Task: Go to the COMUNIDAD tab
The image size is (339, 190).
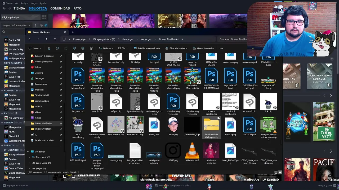Action: pyautogui.click(x=60, y=8)
